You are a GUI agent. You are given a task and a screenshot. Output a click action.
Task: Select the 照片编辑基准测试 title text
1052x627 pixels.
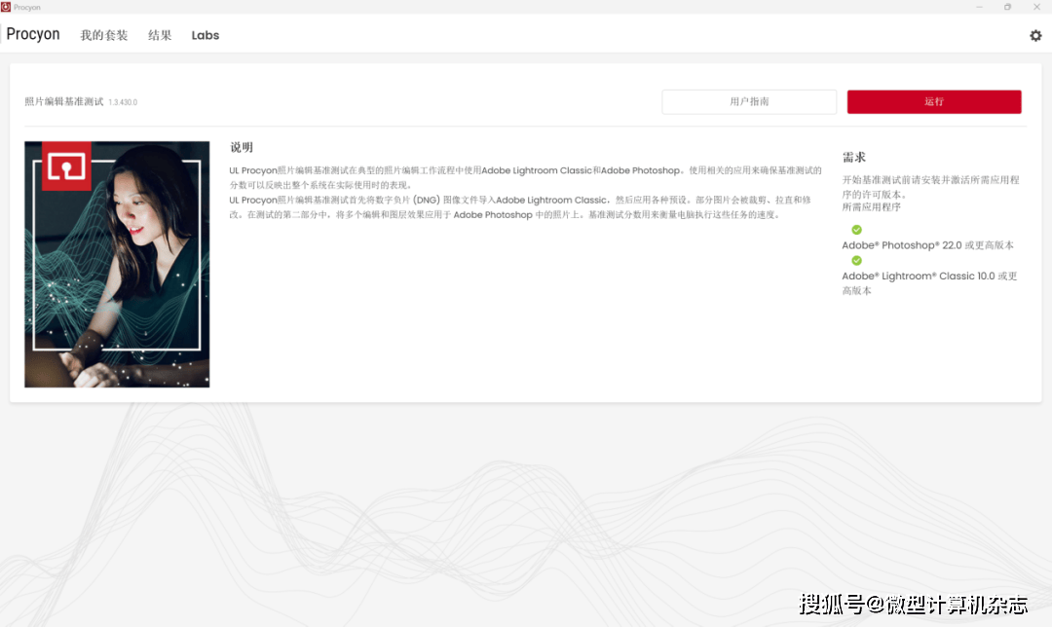pyautogui.click(x=64, y=102)
